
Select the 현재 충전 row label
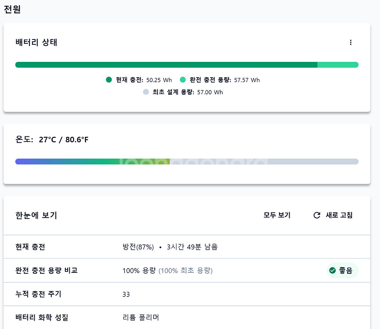point(30,247)
